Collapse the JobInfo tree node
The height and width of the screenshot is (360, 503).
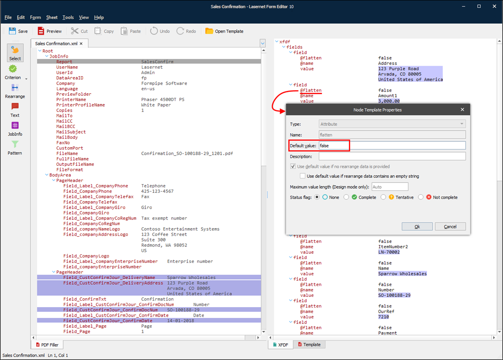pyautogui.click(x=46, y=56)
